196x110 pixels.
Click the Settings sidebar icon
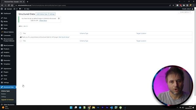2,82
